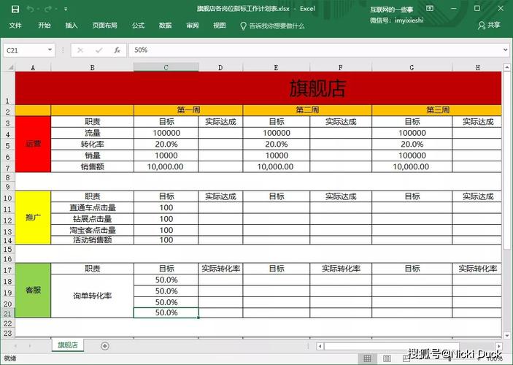Open the 公式 ribbon tab
Viewport: 513px width, 365px height.
[138, 26]
